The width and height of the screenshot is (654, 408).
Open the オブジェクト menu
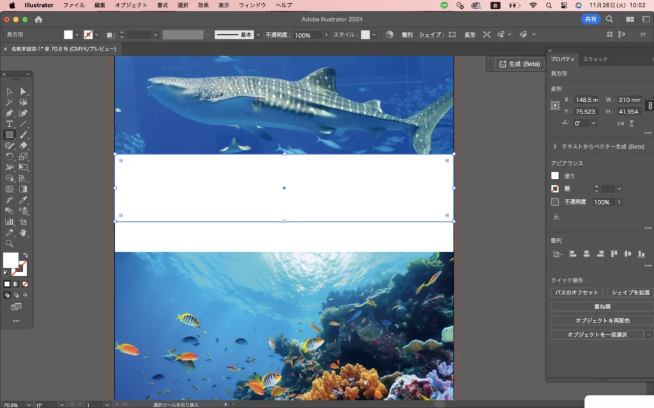click(x=130, y=5)
